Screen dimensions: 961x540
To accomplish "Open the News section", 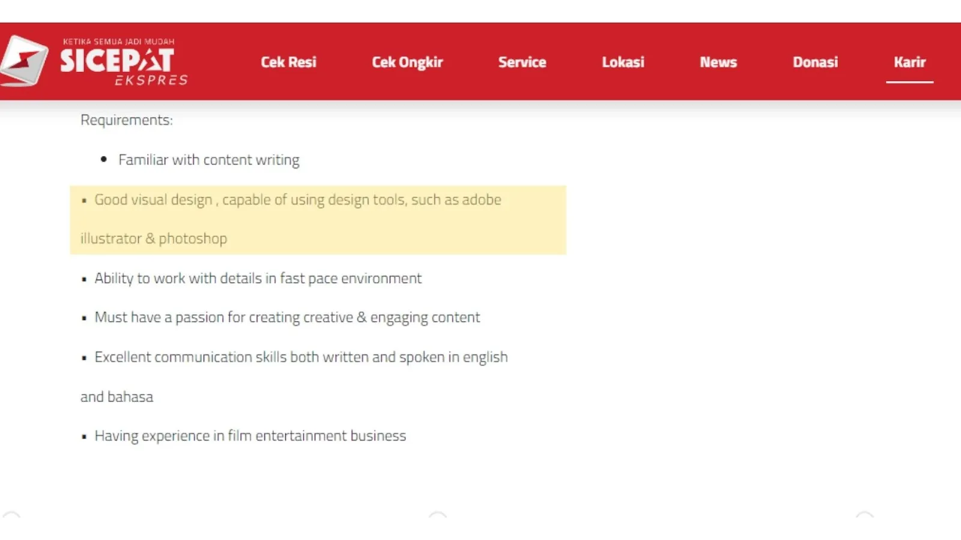I will click(718, 62).
